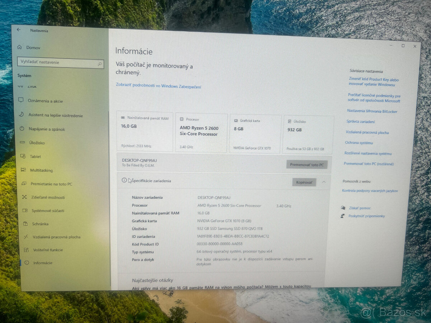Image resolution: width=431 pixels, height=323 pixels.
Task: Click the Poskytnúť pripomienky feedback icon
Action: click(x=343, y=216)
